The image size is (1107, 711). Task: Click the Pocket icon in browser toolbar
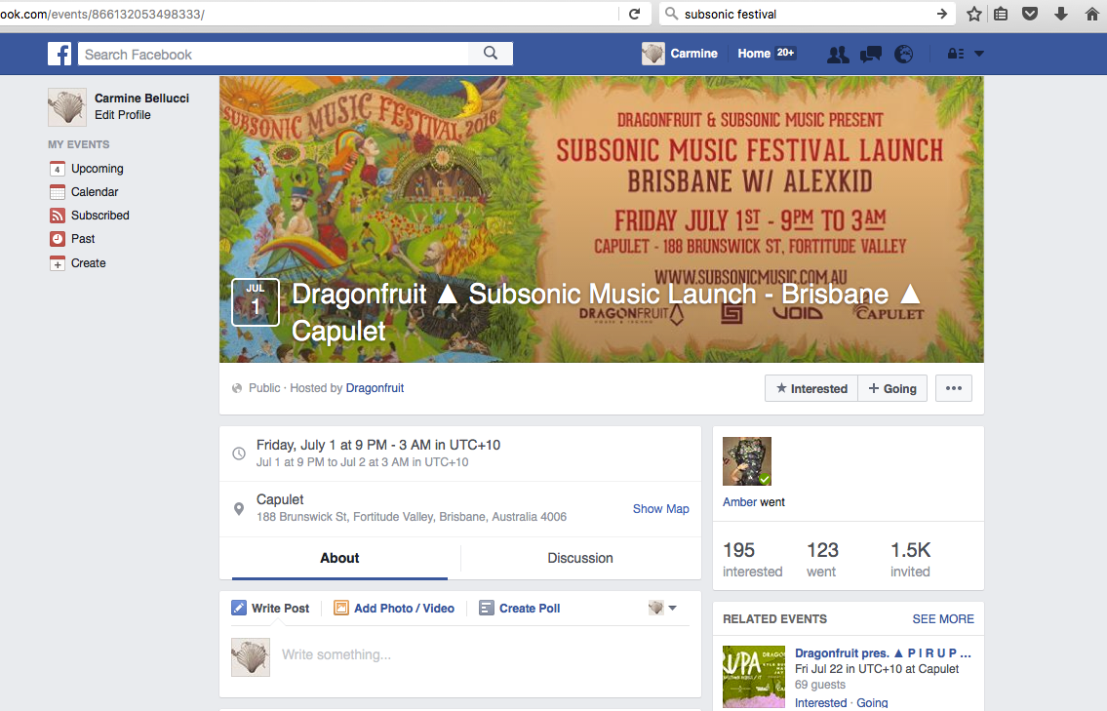(1030, 14)
